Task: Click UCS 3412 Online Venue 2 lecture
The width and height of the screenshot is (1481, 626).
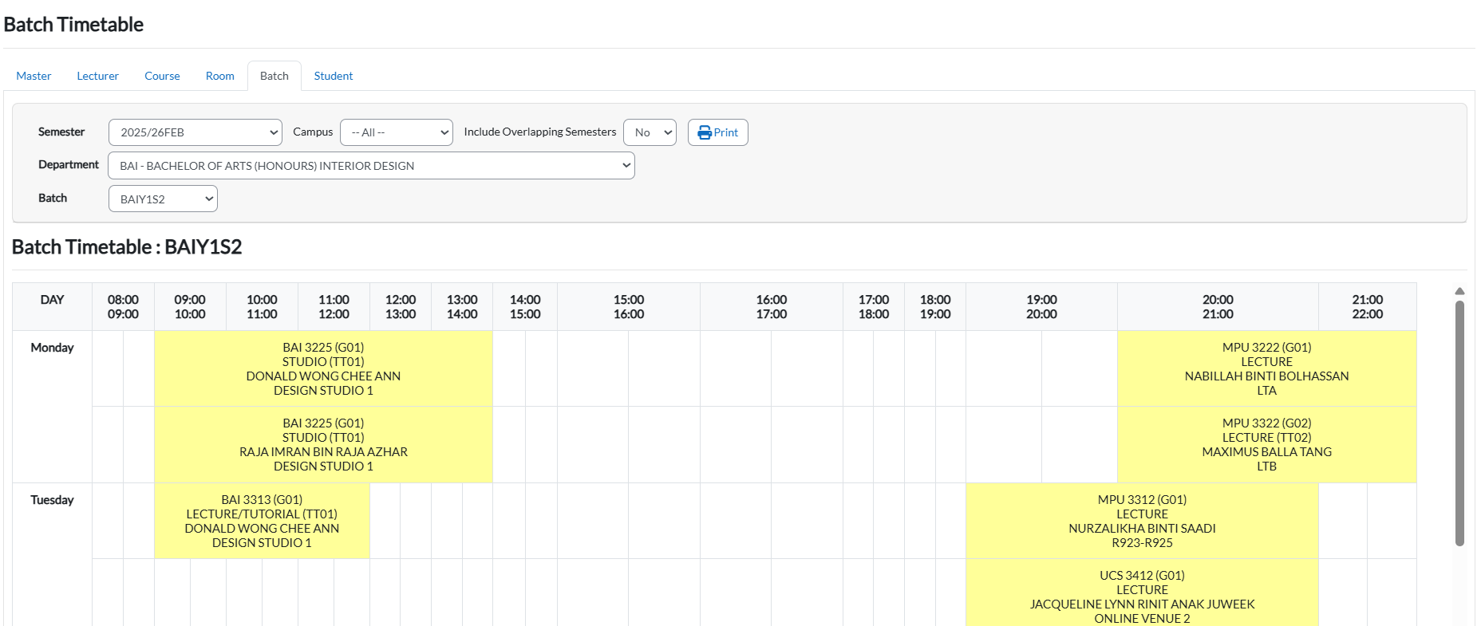Action: click(1142, 595)
